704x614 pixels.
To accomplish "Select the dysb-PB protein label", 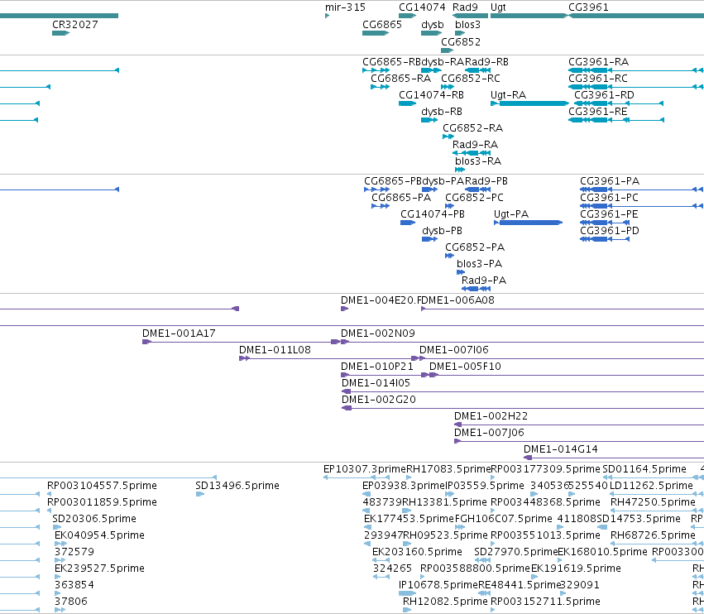I will pos(443,231).
